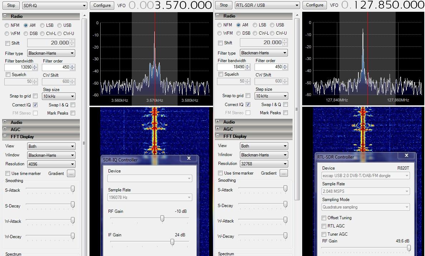The height and width of the screenshot is (256, 425).
Task: Collapse the left Radio section
Action: [5, 16]
